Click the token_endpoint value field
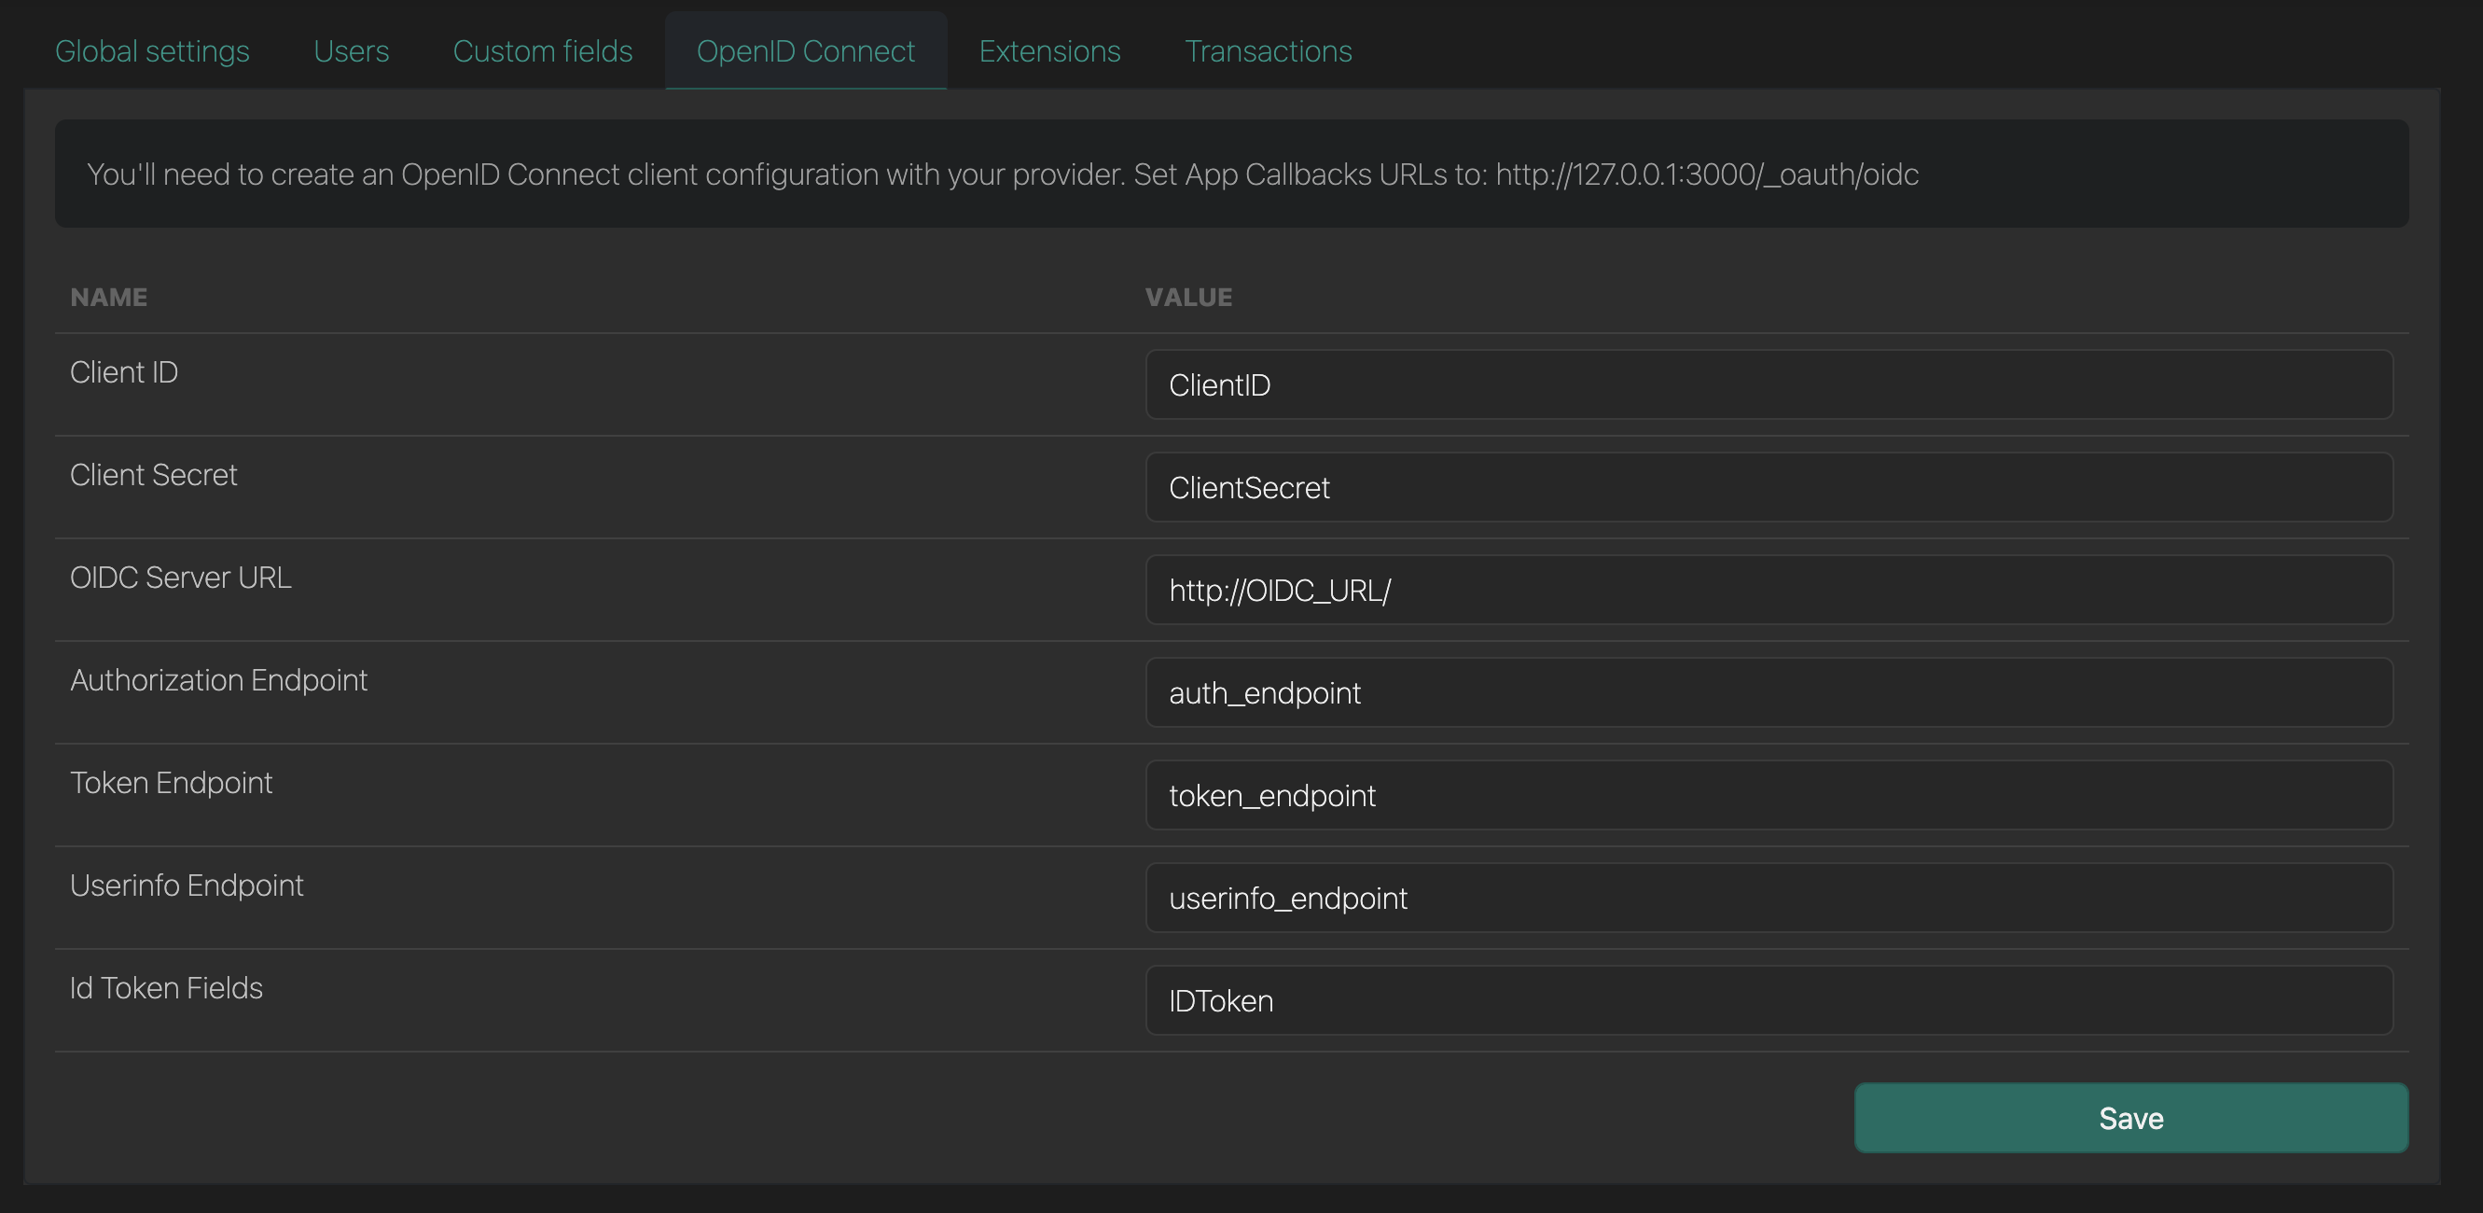 pos(1769,796)
